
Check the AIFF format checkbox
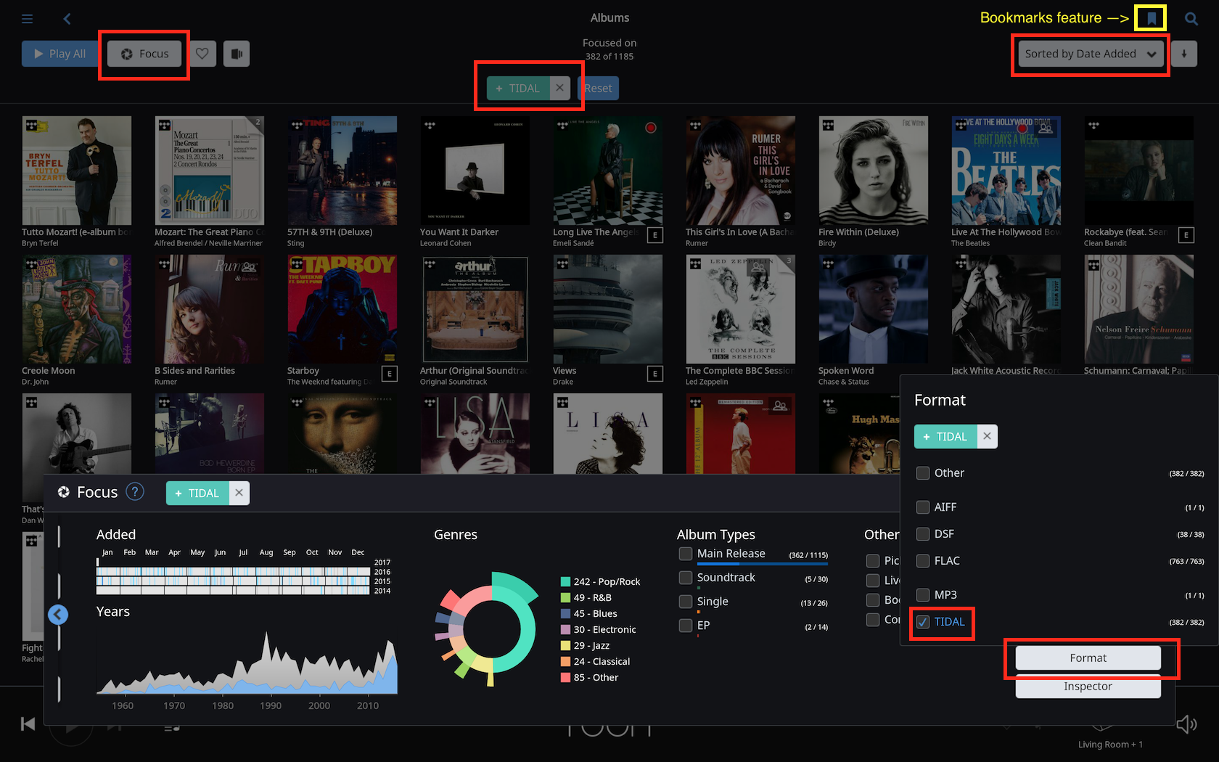point(923,507)
